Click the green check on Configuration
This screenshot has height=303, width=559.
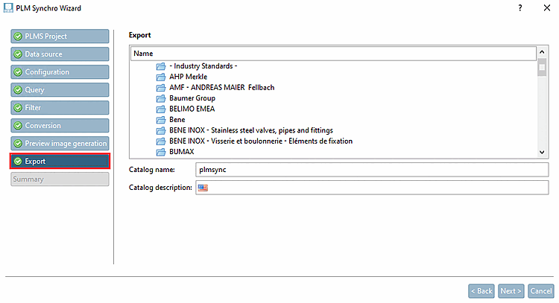(x=18, y=72)
